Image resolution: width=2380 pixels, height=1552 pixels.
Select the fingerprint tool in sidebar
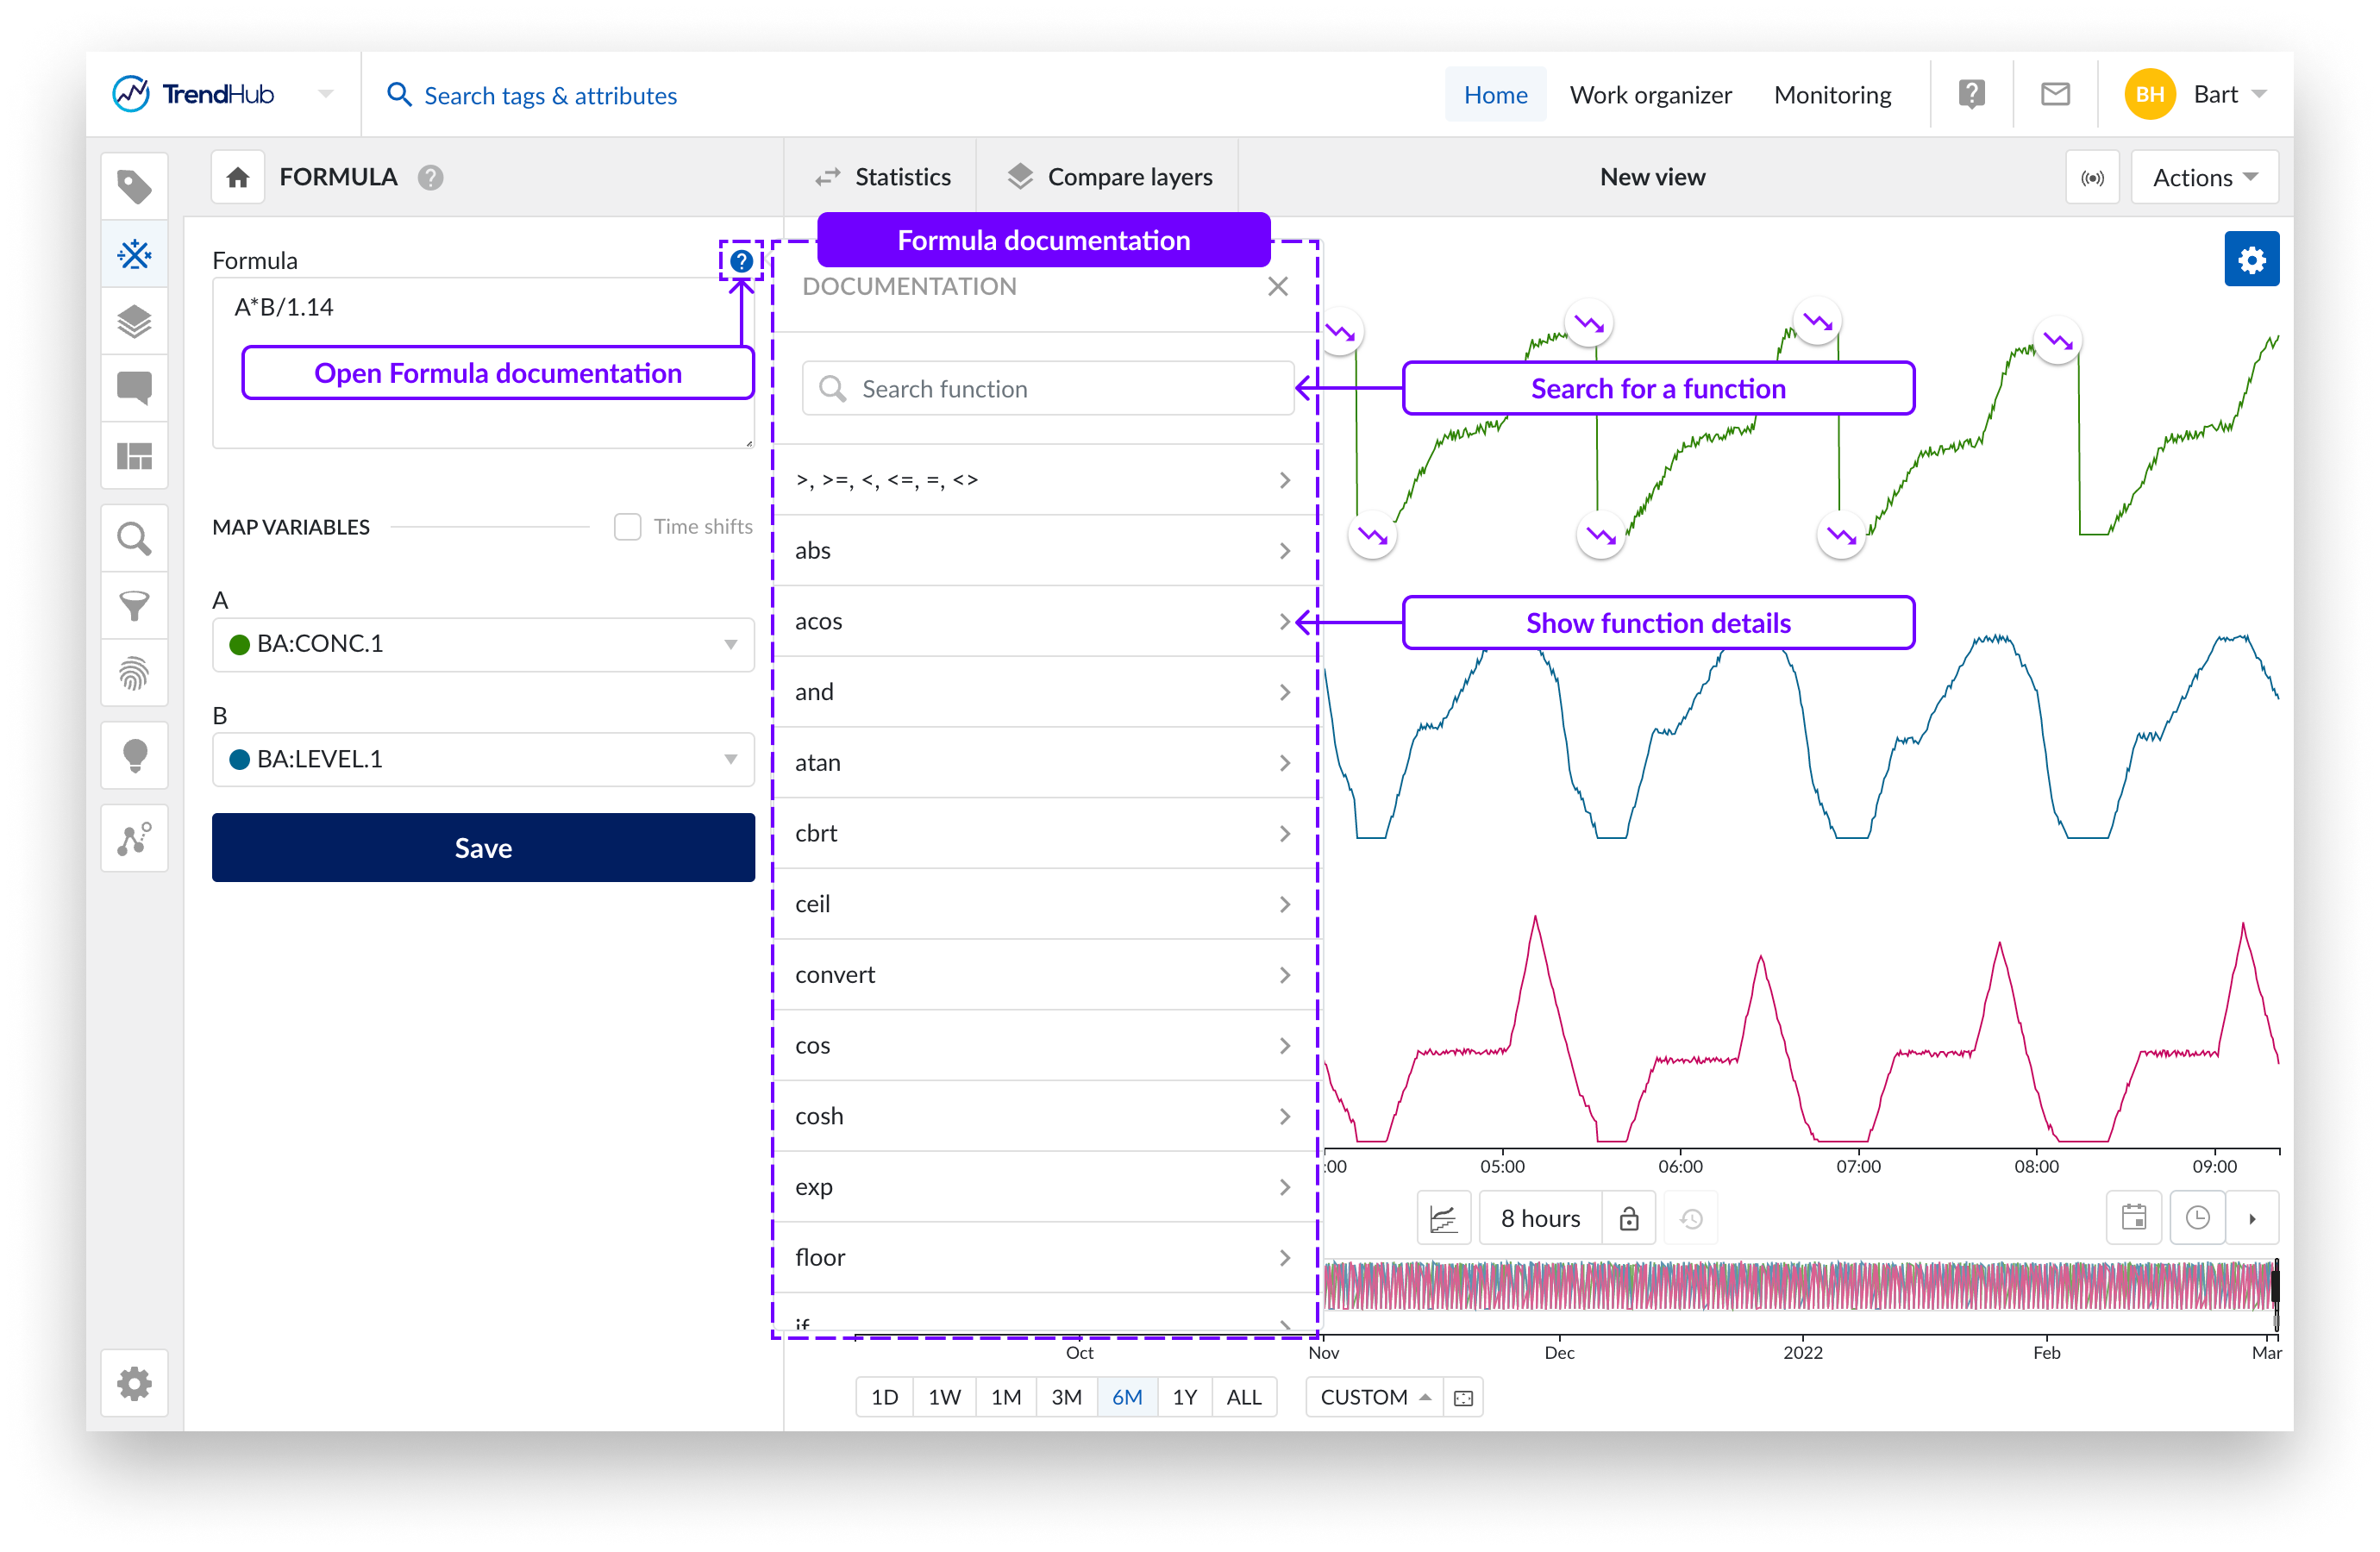point(134,673)
